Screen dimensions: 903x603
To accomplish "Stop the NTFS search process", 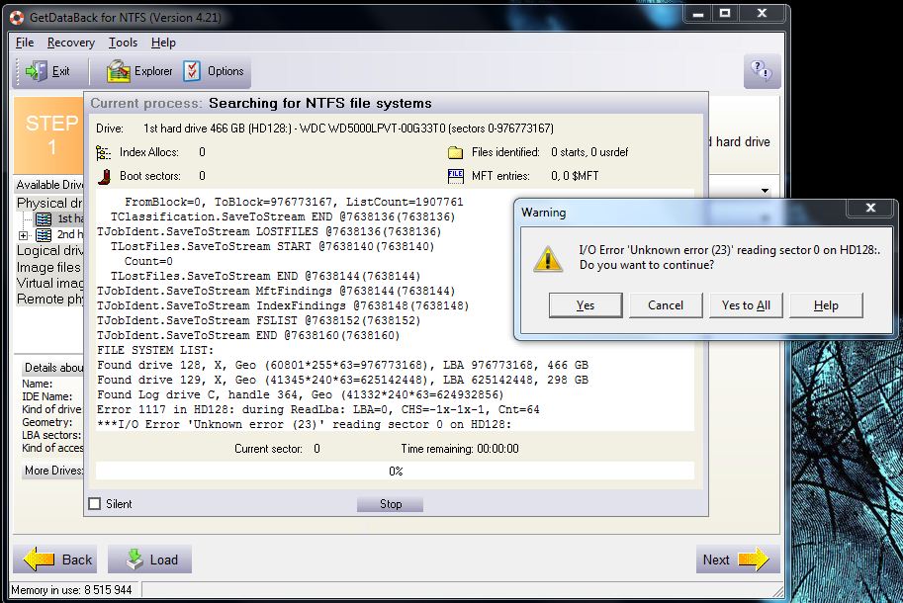I will click(391, 504).
